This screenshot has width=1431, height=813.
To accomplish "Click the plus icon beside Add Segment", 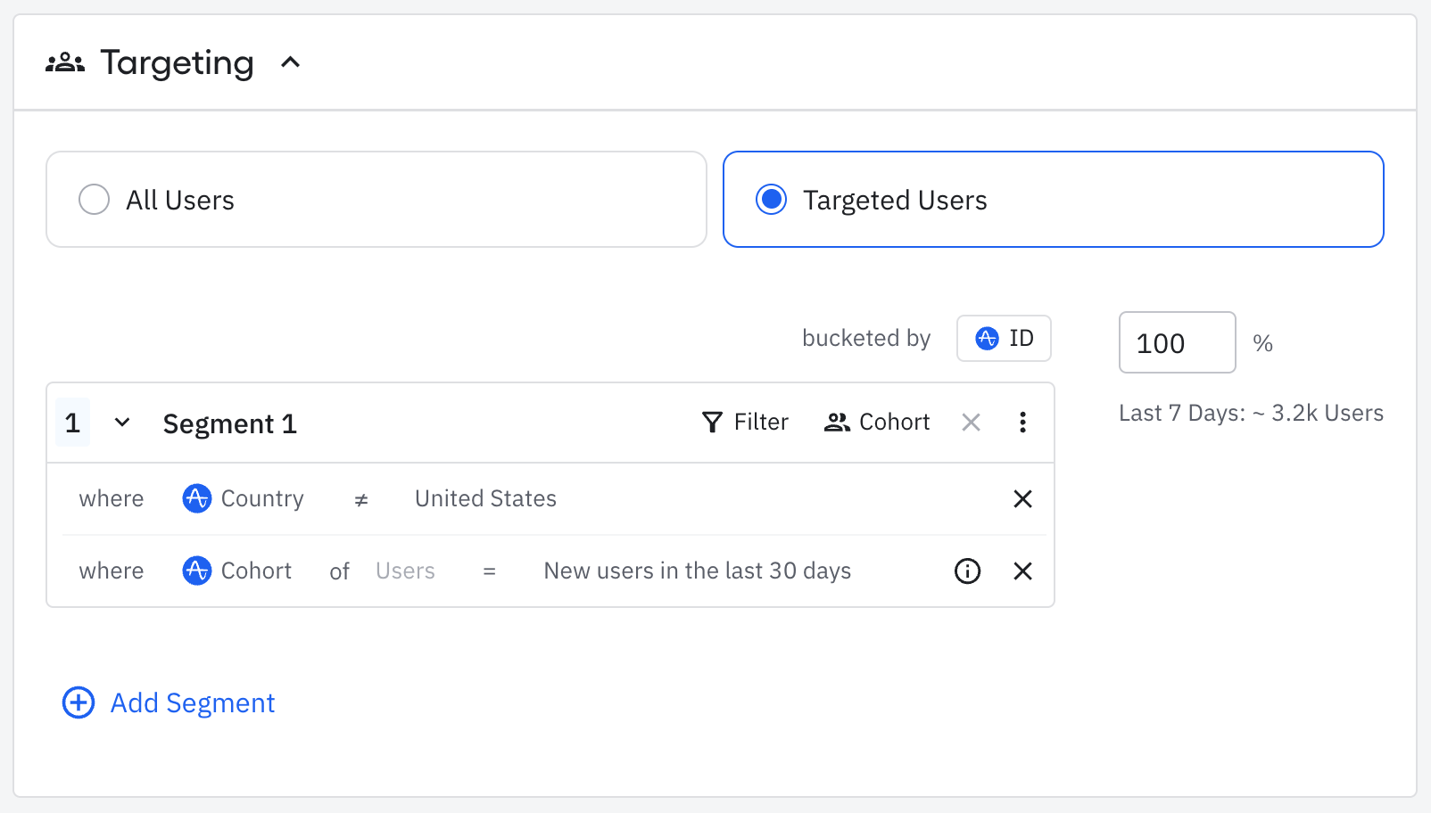I will (78, 702).
